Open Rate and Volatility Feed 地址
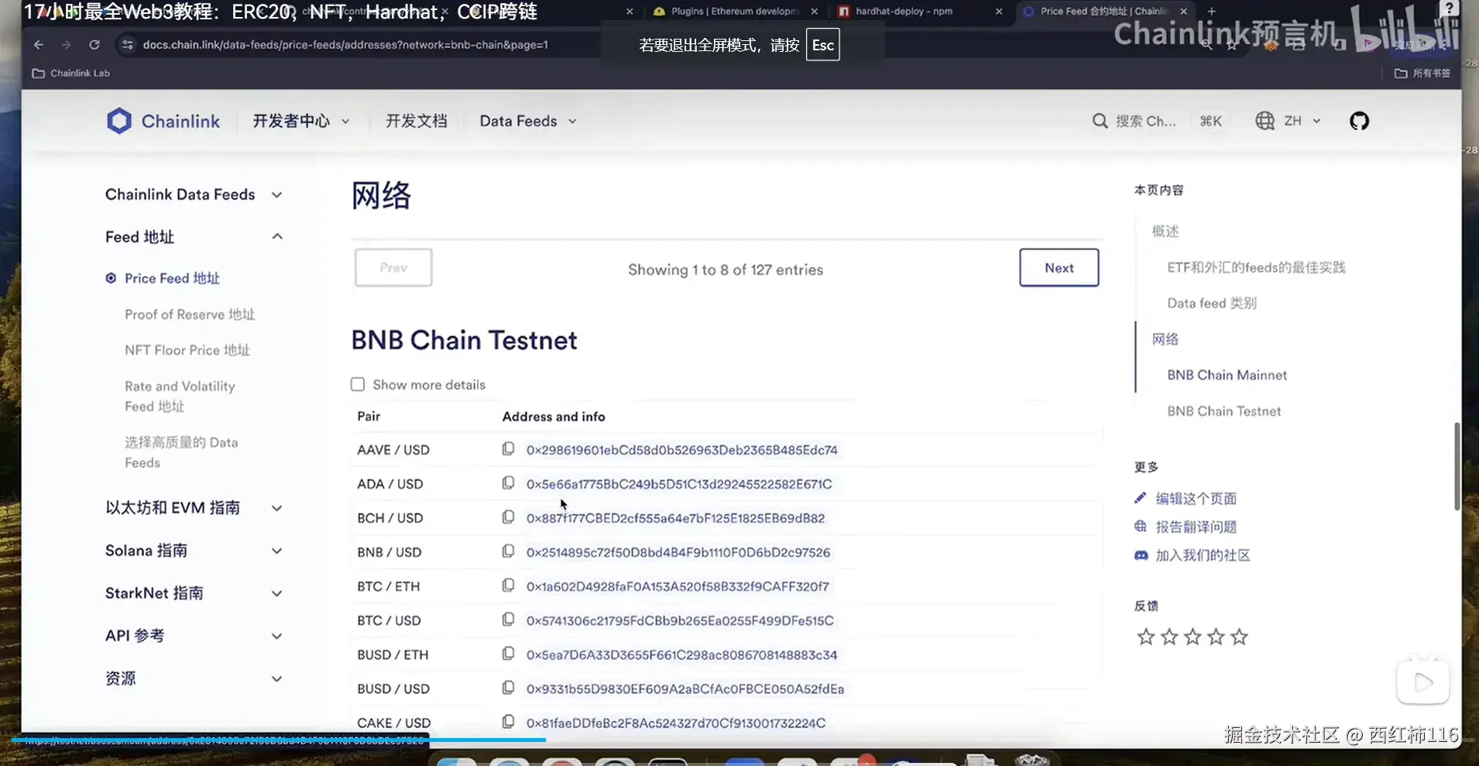This screenshot has height=766, width=1479. [180, 396]
